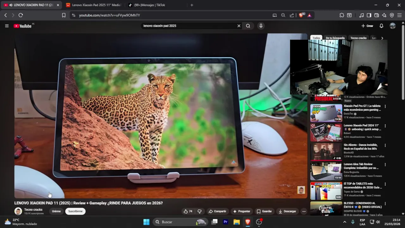Click the Compartir button
Viewport: 405px width, 228px height.
[x=217, y=211]
